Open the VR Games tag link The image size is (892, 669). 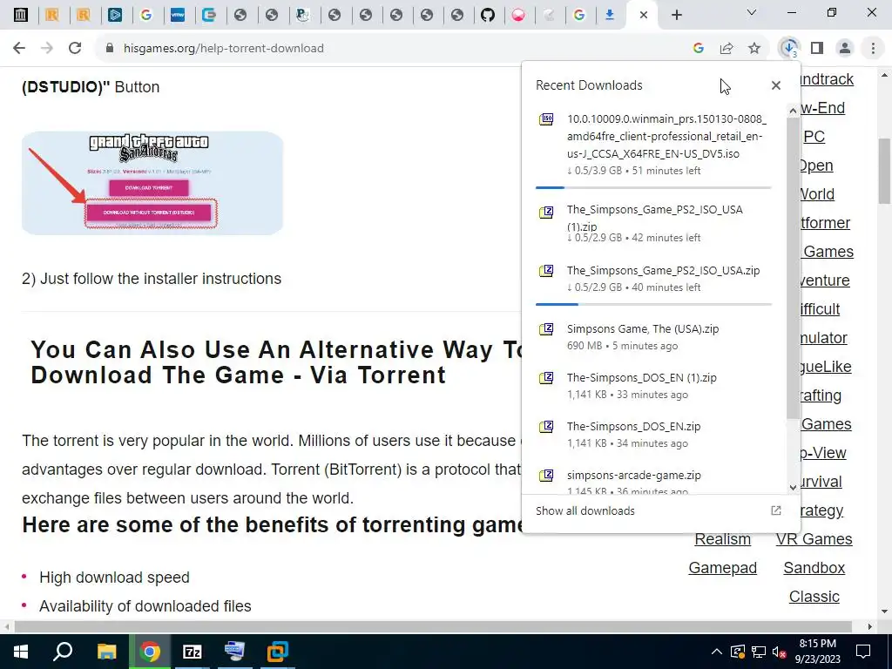pos(814,538)
